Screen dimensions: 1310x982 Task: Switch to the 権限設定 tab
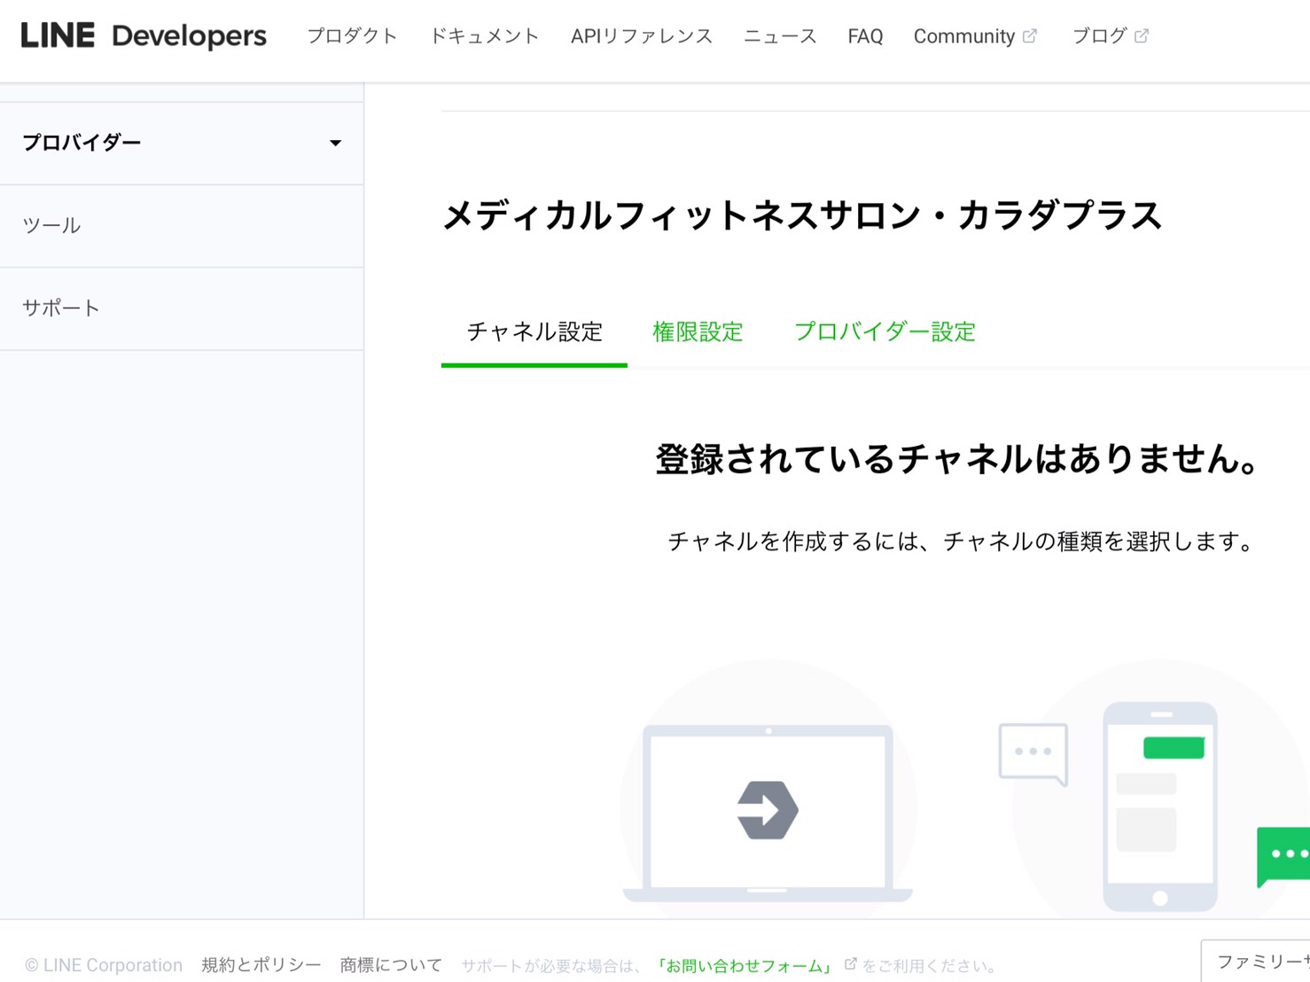(x=698, y=332)
